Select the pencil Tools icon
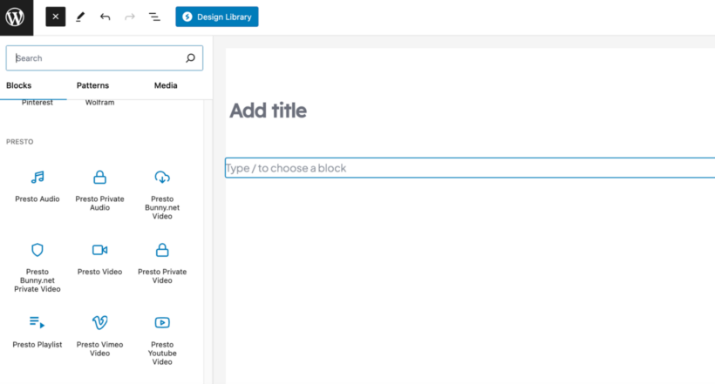This screenshot has width=715, height=384. coord(80,17)
